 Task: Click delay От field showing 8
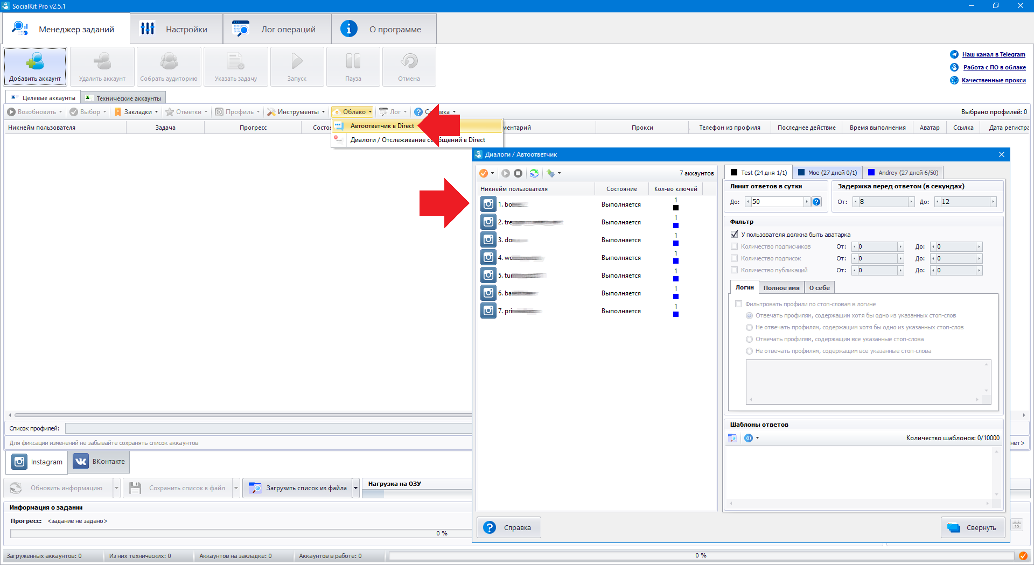(x=883, y=202)
